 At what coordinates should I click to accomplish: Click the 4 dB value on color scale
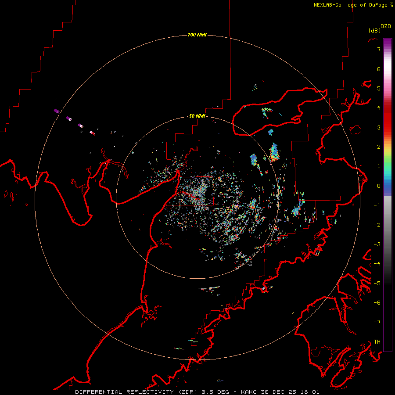pos(379,108)
